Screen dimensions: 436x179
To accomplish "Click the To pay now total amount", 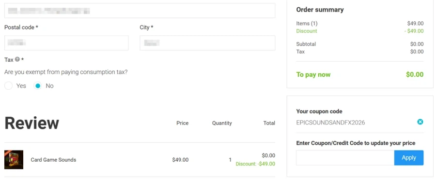I will 415,74.
